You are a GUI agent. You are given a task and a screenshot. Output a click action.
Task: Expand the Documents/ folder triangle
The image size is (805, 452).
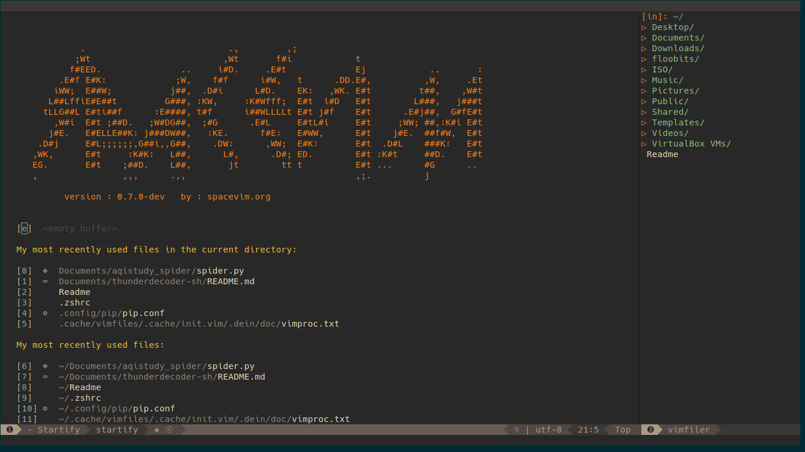pyautogui.click(x=644, y=38)
